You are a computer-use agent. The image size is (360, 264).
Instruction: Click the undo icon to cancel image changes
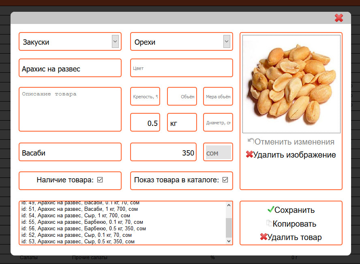[x=251, y=141]
